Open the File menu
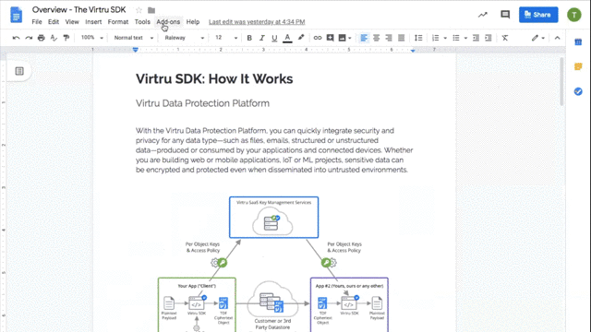Viewport: 591px width, 332px height. [x=37, y=22]
